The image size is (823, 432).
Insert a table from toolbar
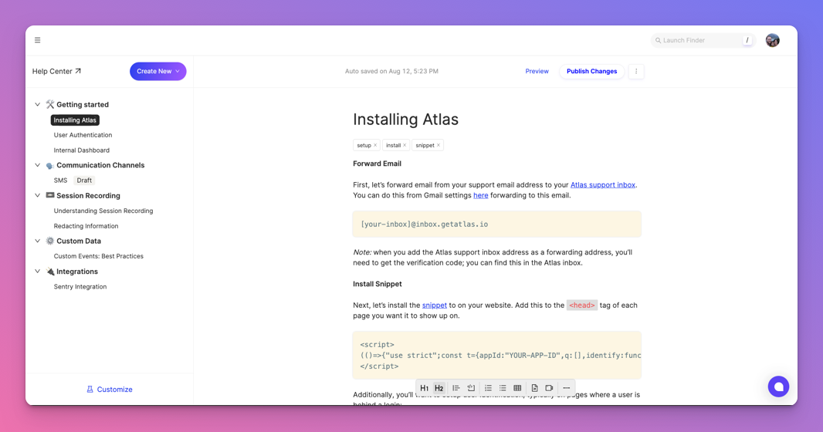(x=517, y=388)
